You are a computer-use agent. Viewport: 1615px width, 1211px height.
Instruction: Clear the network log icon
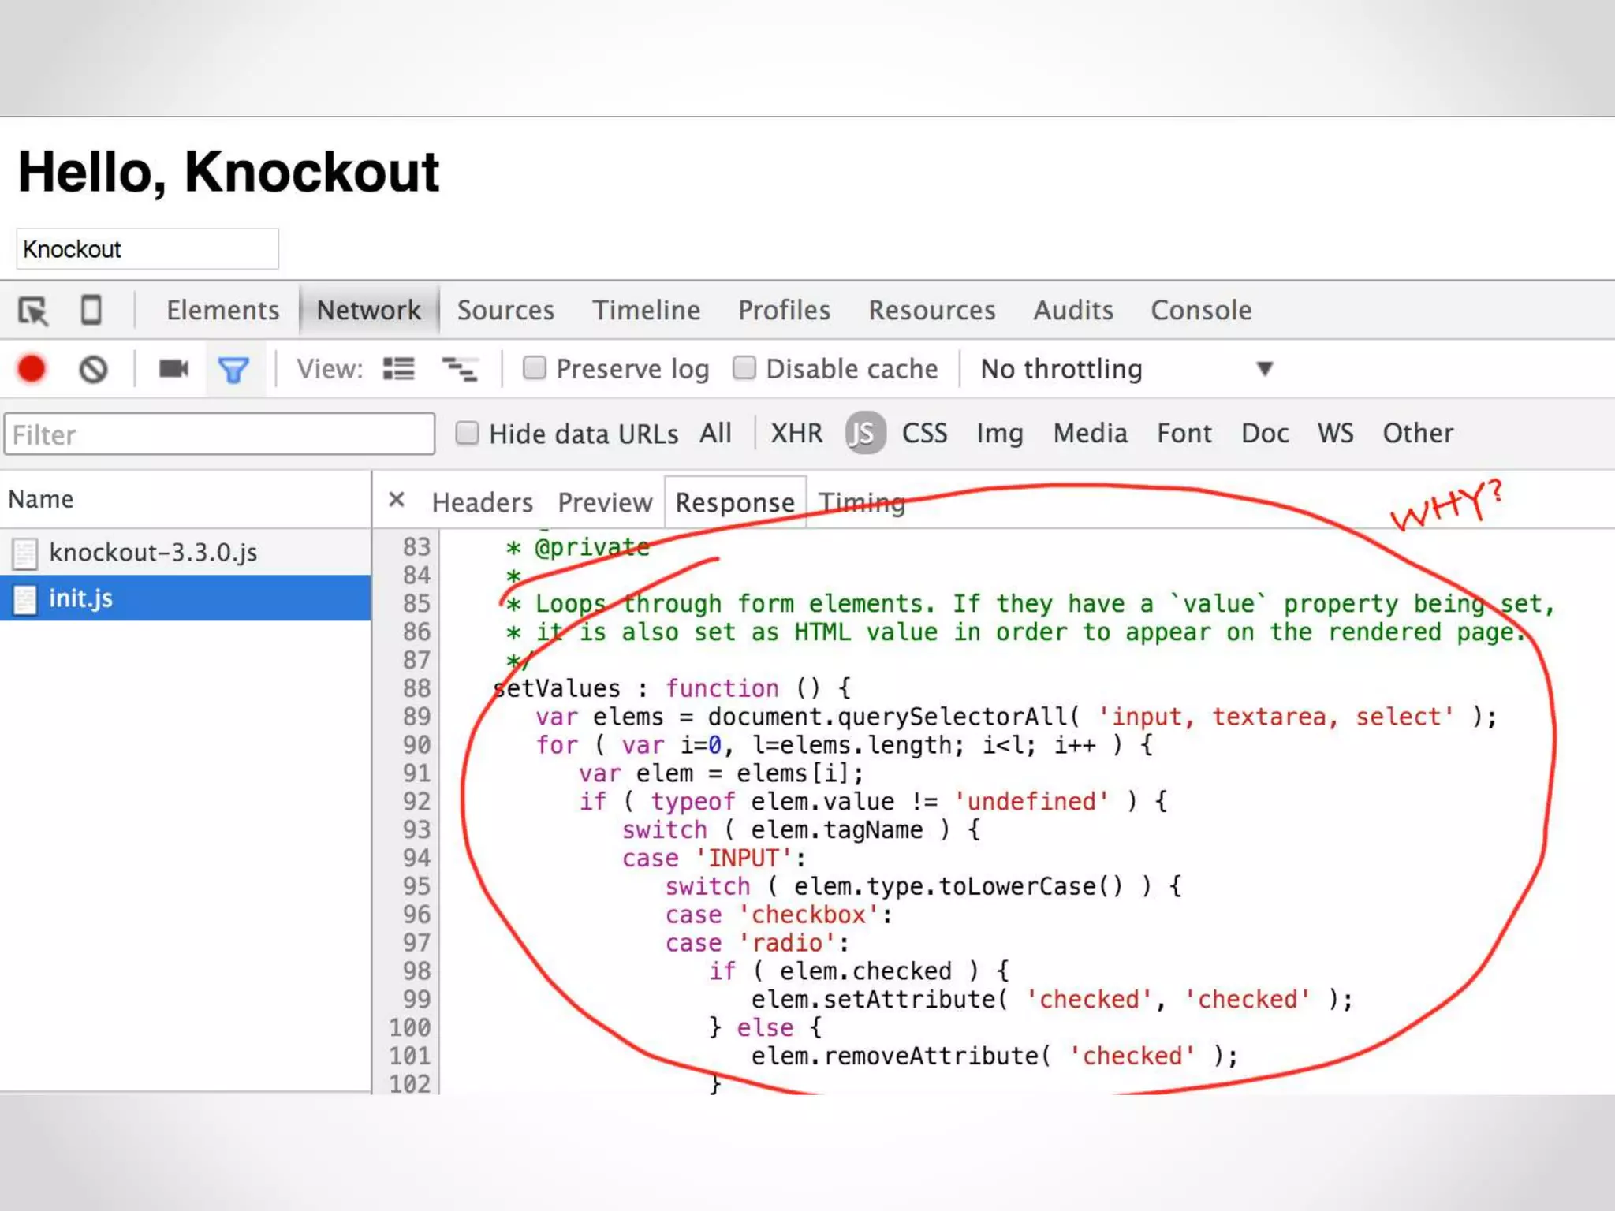93,369
